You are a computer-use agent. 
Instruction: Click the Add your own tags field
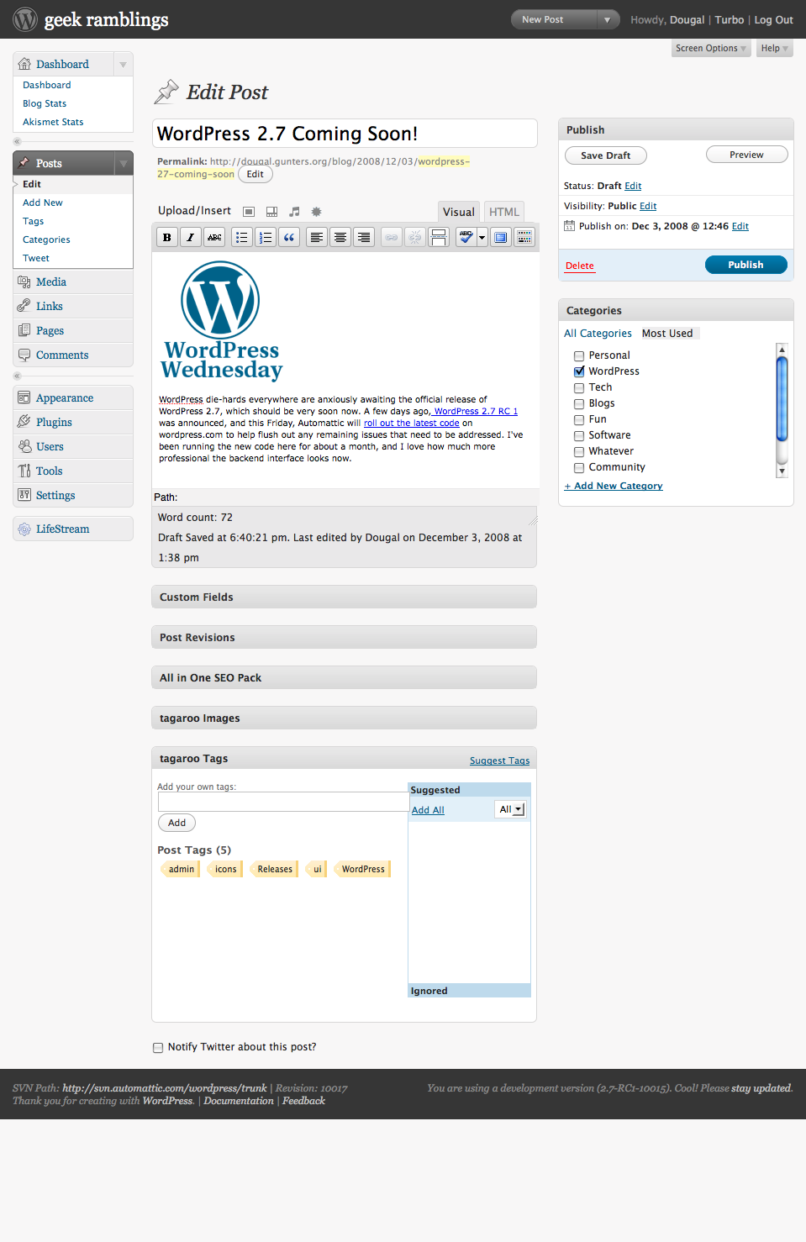click(x=282, y=802)
